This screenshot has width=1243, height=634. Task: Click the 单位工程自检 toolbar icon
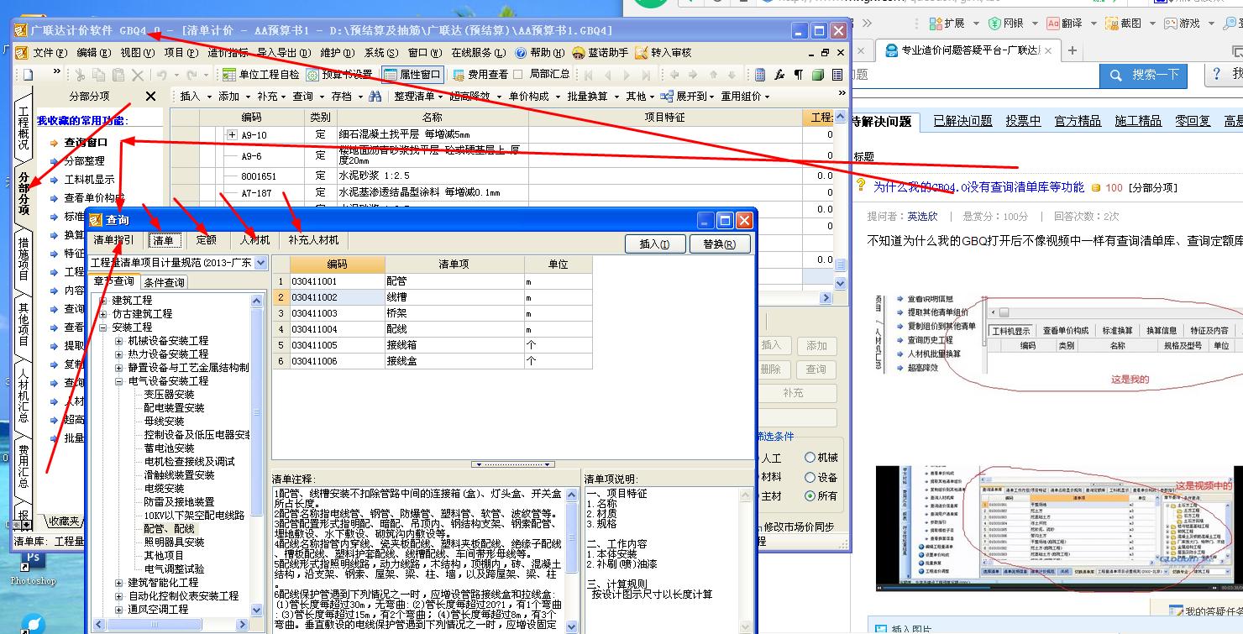pos(231,75)
